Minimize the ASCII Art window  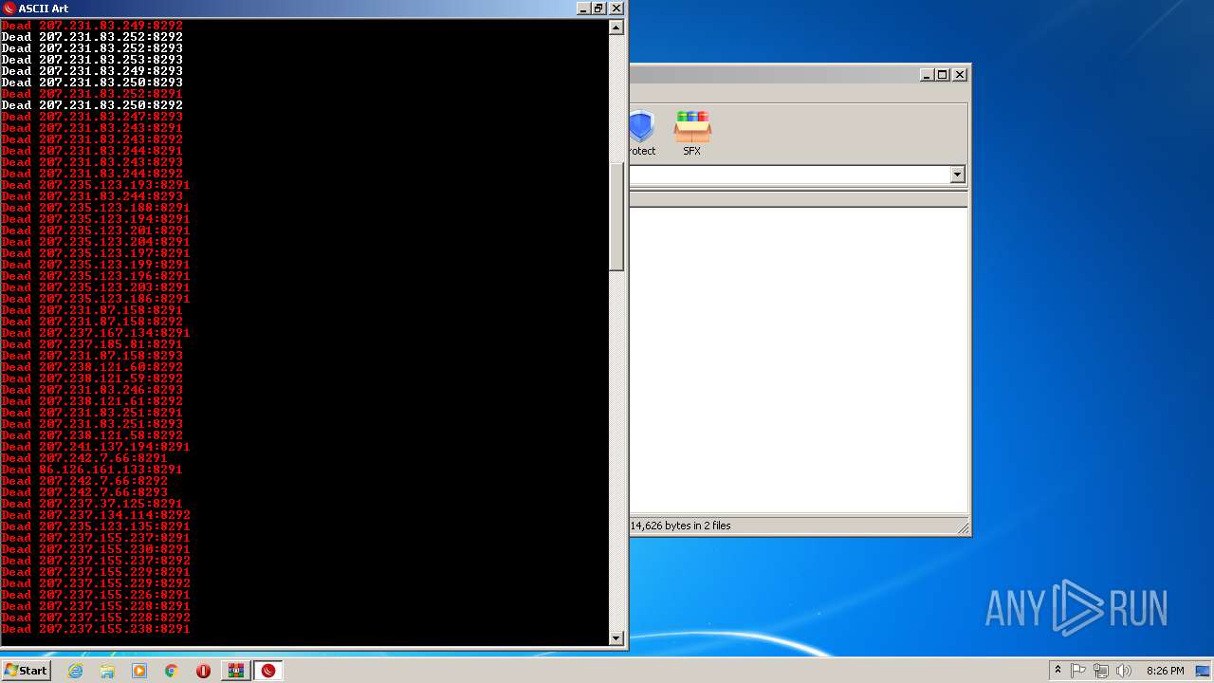click(583, 9)
